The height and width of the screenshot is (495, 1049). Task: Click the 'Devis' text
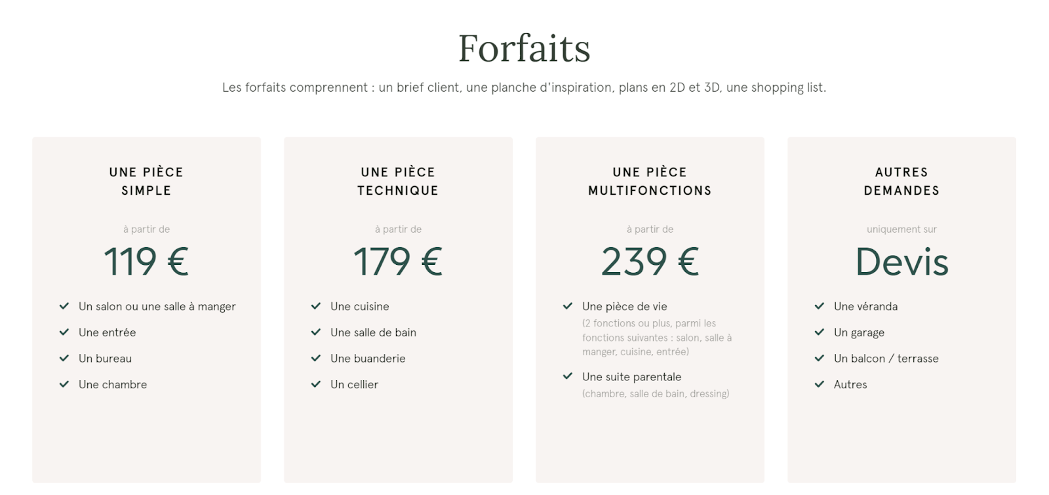click(x=901, y=262)
